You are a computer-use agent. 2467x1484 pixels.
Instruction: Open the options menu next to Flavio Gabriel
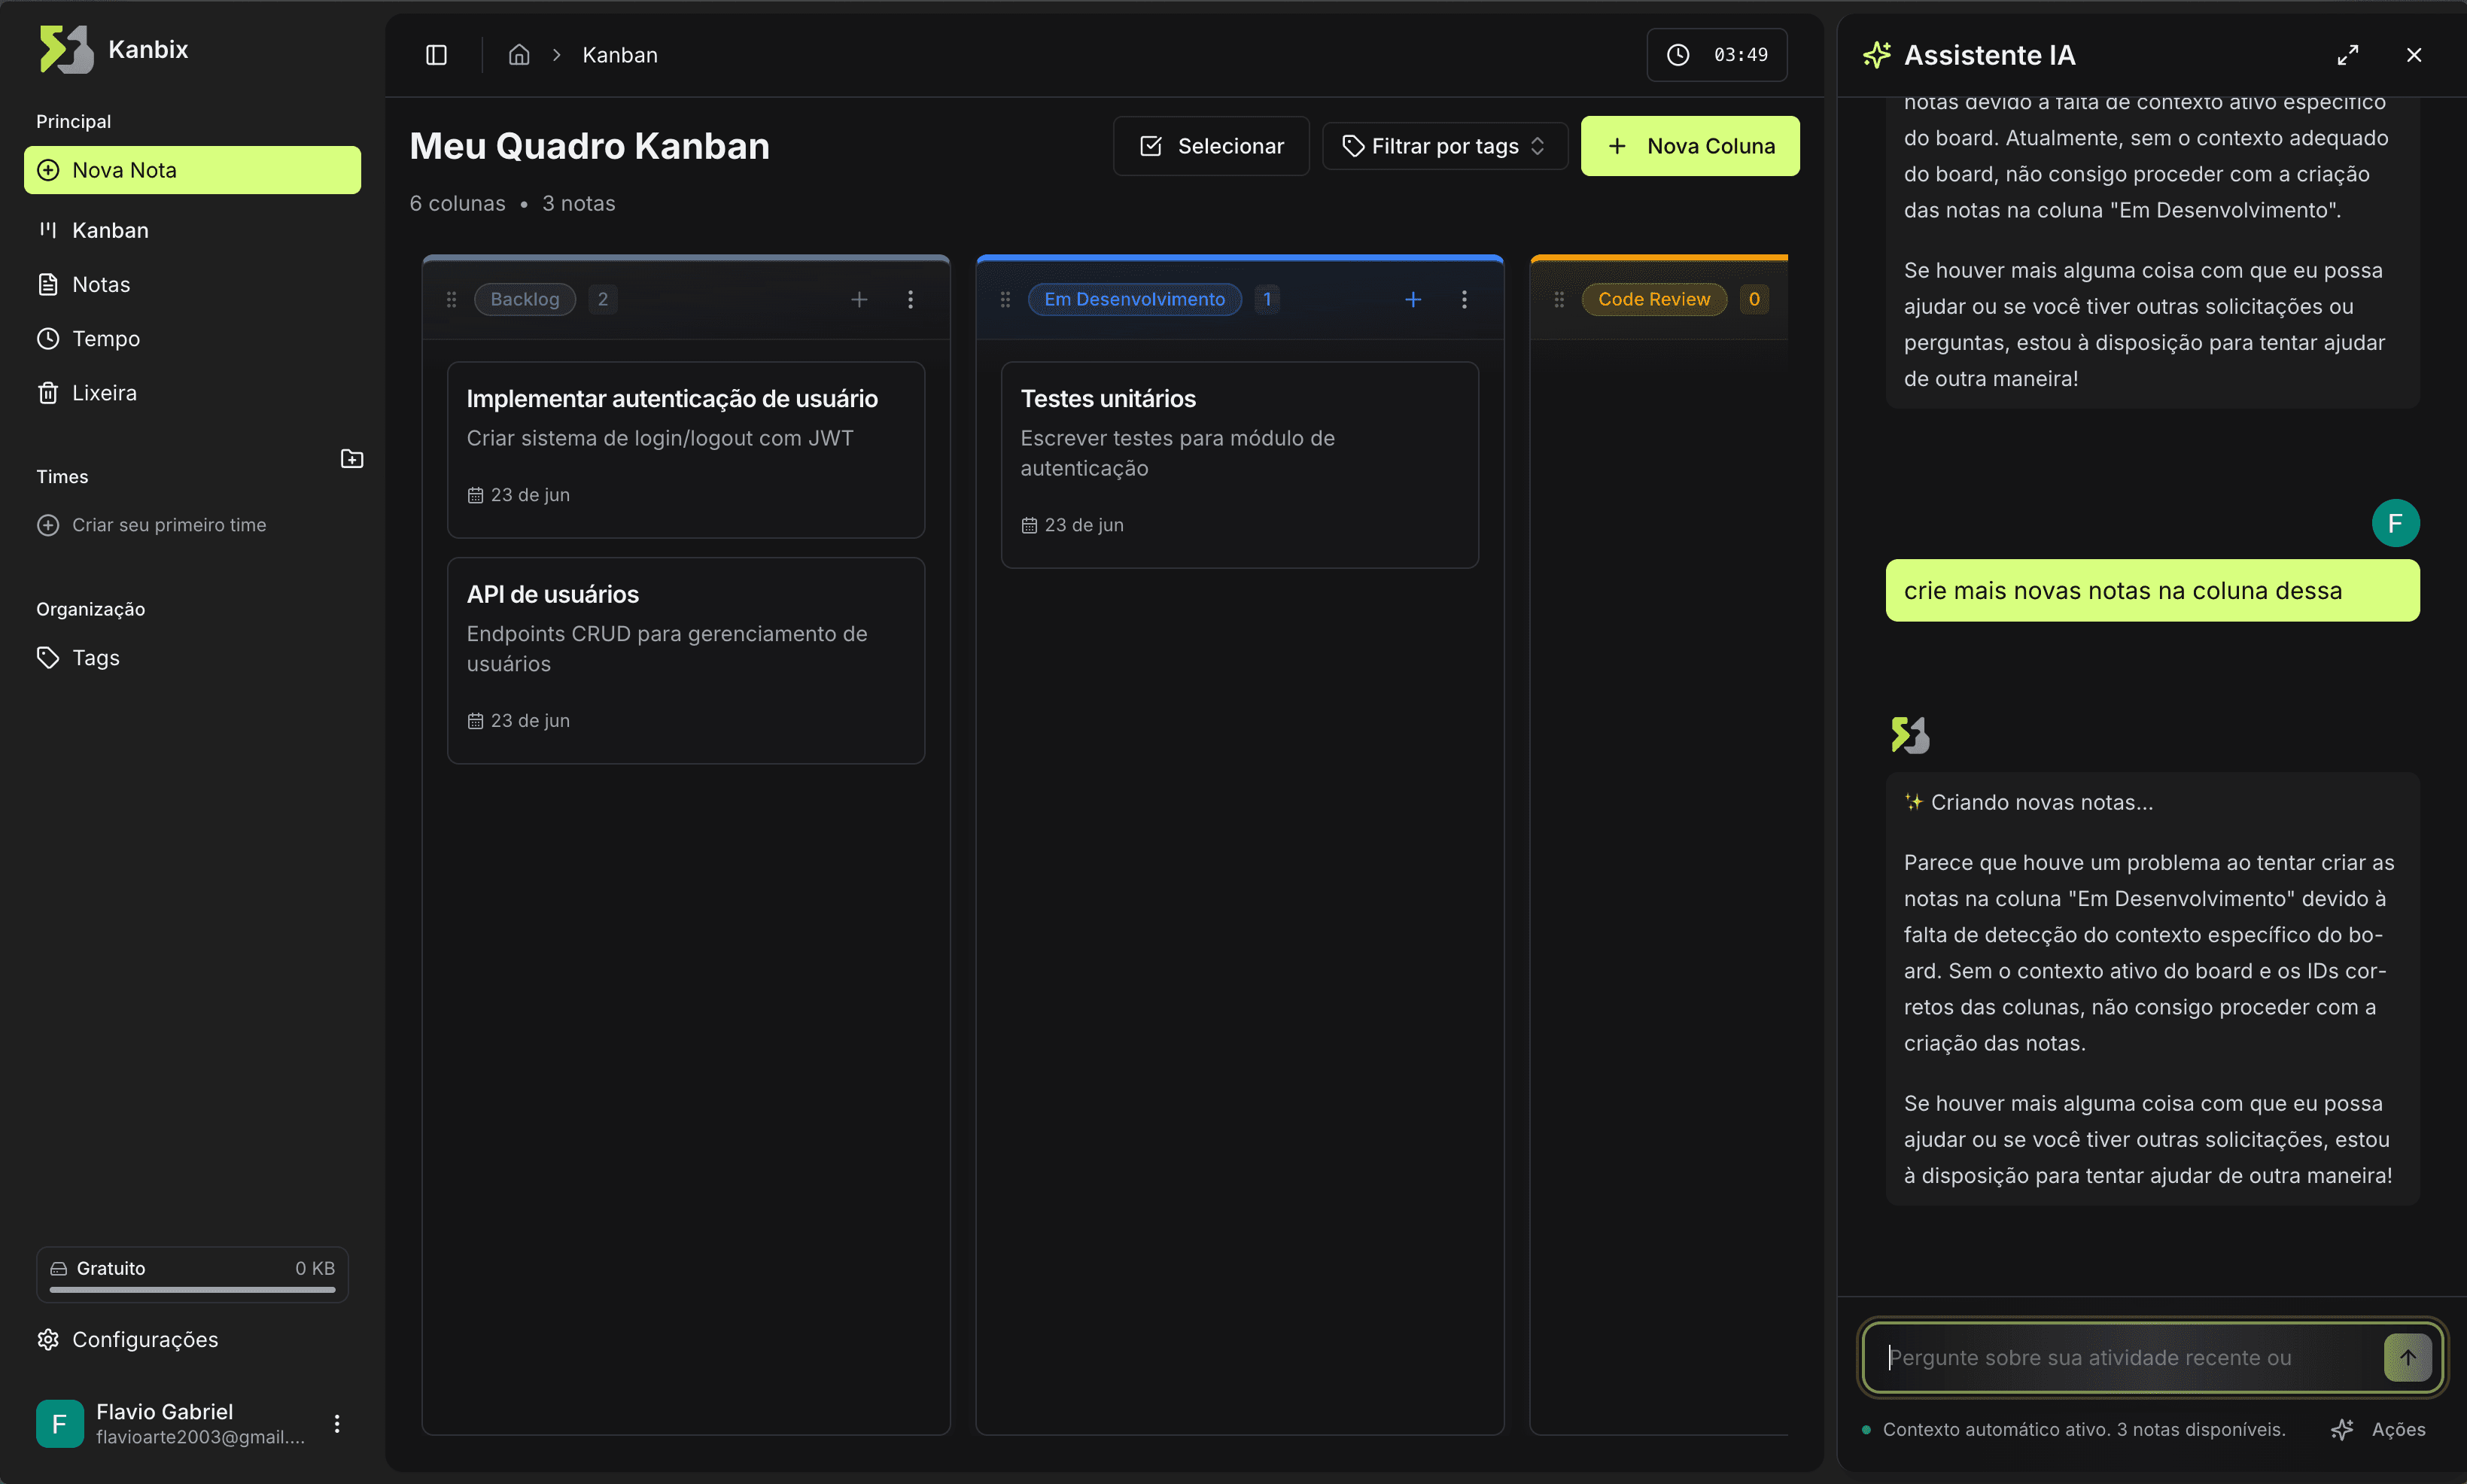(338, 1422)
